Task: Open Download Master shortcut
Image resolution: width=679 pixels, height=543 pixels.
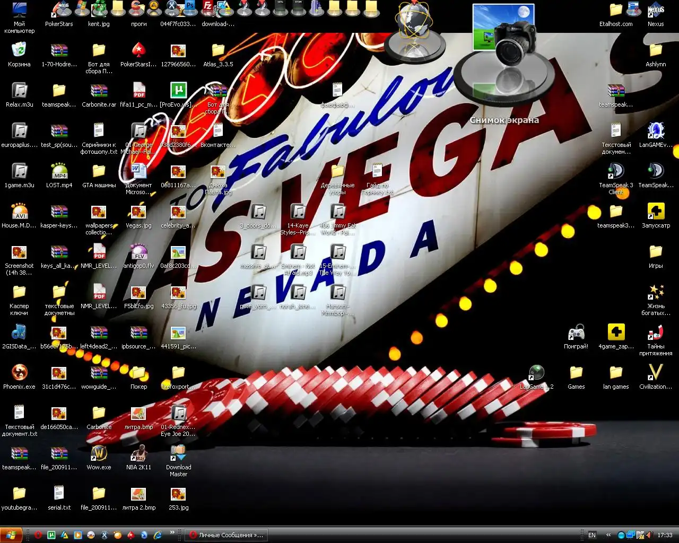Action: tap(178, 454)
